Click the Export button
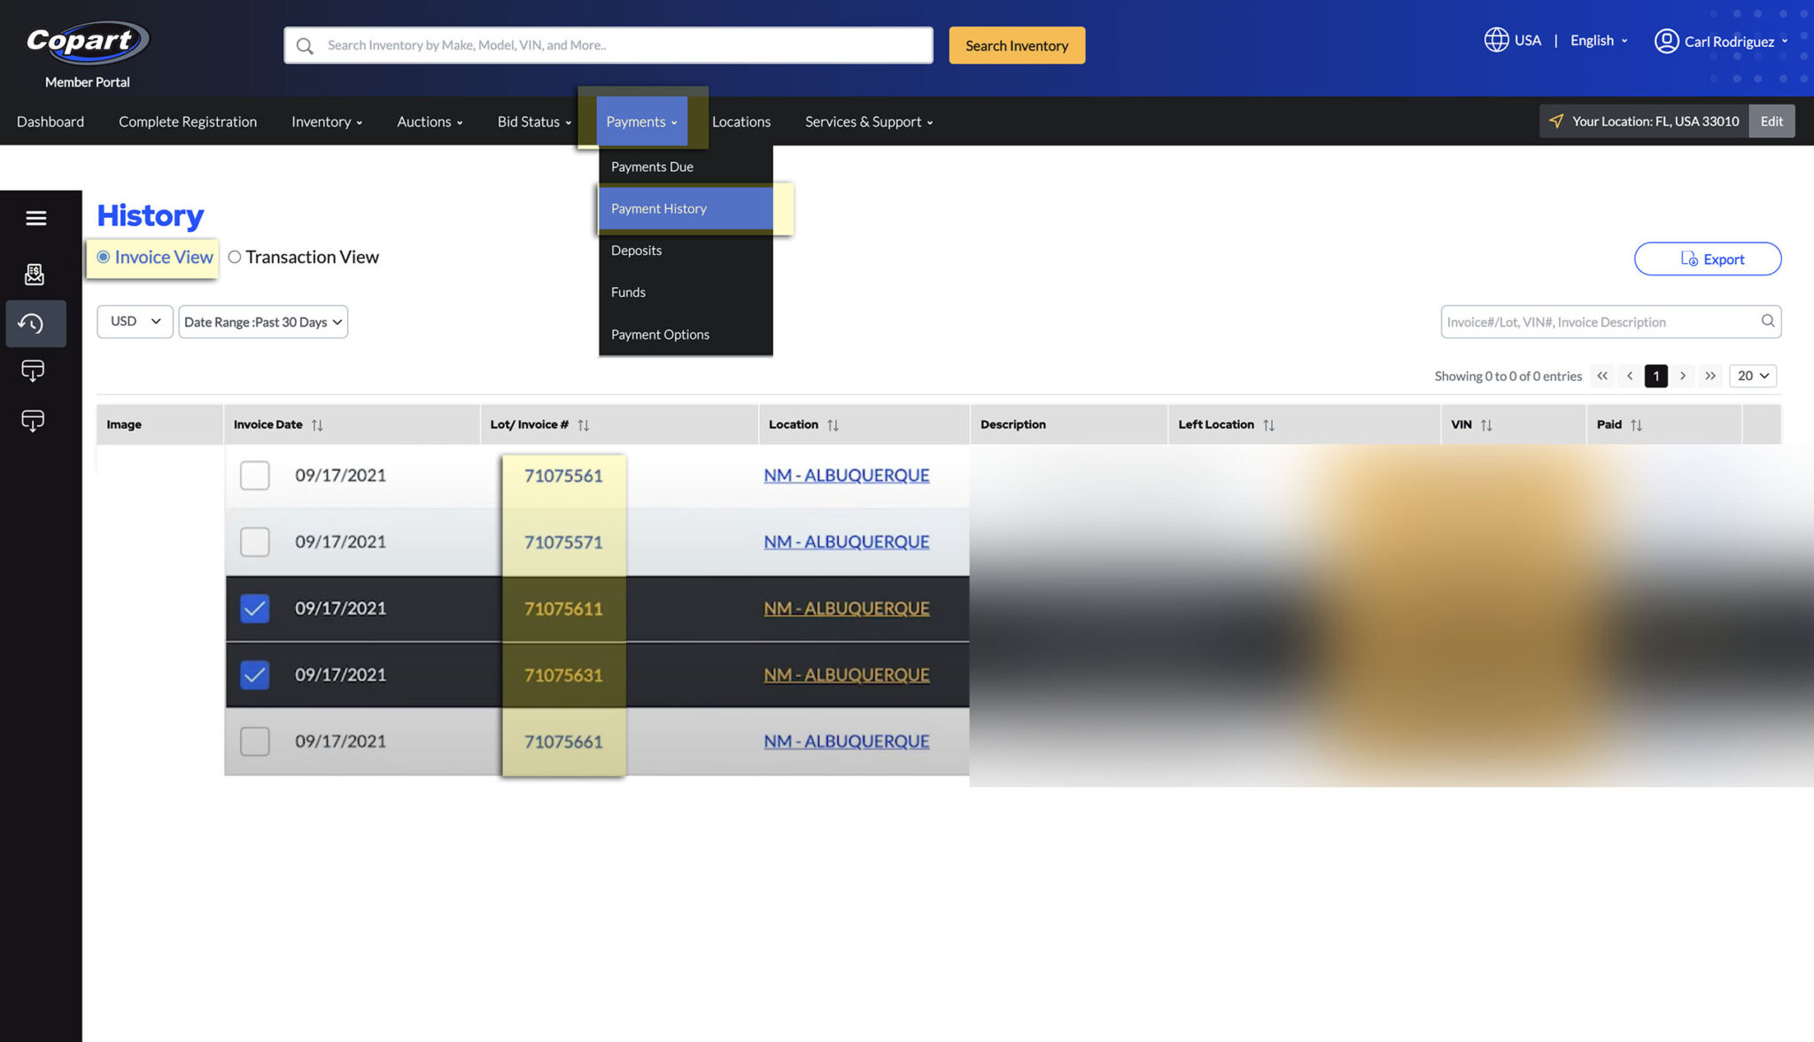Screen dimensions: 1814x1042 tap(1707, 259)
